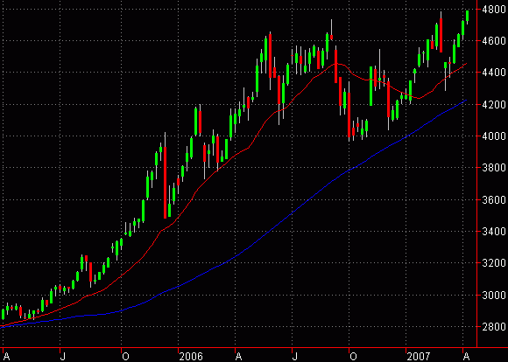Select the second O month marker
The width and height of the screenshot is (508, 362).
(354, 356)
